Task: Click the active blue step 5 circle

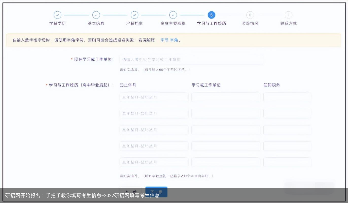Action: [x=212, y=15]
